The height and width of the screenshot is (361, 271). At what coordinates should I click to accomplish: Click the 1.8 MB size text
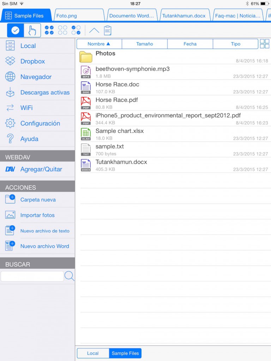(103, 76)
